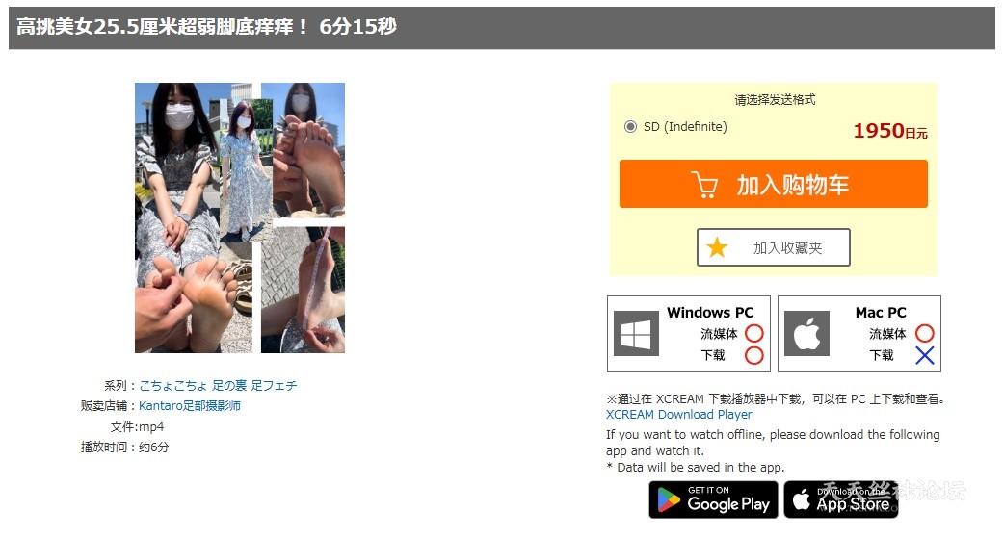Screen dimensions: 1004x536
Task: Click the Google Play triangle logo
Action: (x=669, y=499)
